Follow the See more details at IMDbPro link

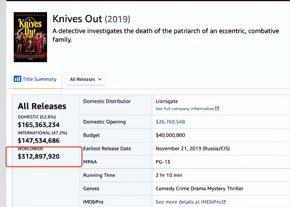click(x=188, y=202)
